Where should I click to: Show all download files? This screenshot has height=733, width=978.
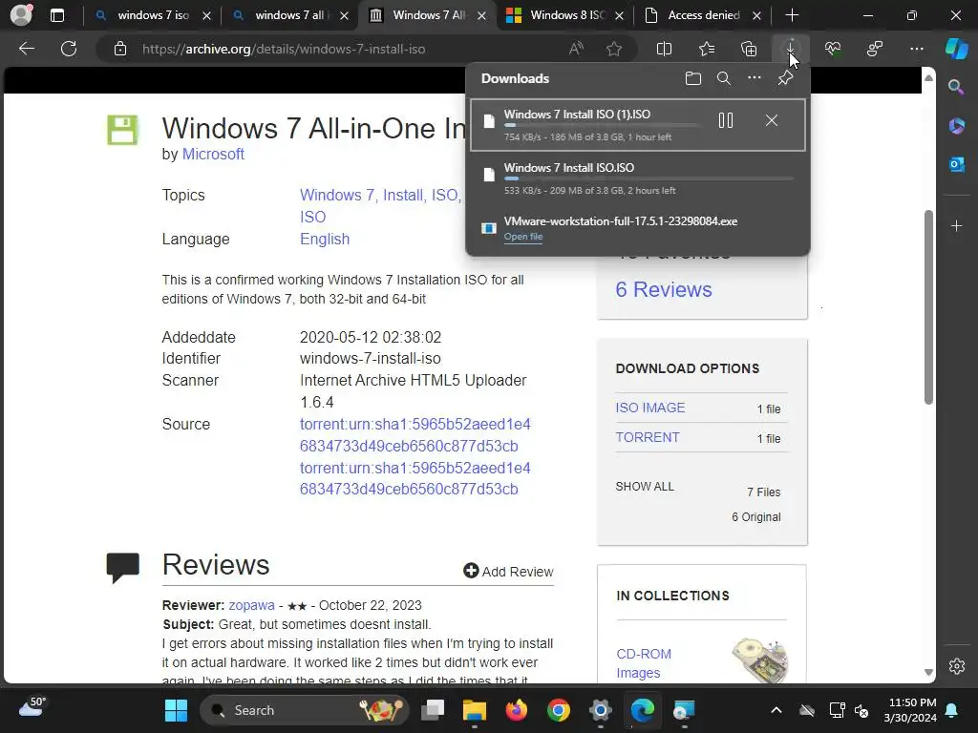pos(645,486)
